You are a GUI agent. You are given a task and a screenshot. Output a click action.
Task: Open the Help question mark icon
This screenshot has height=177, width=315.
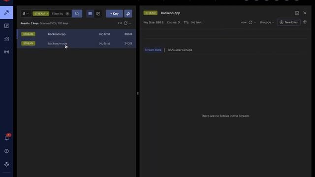[6, 151]
